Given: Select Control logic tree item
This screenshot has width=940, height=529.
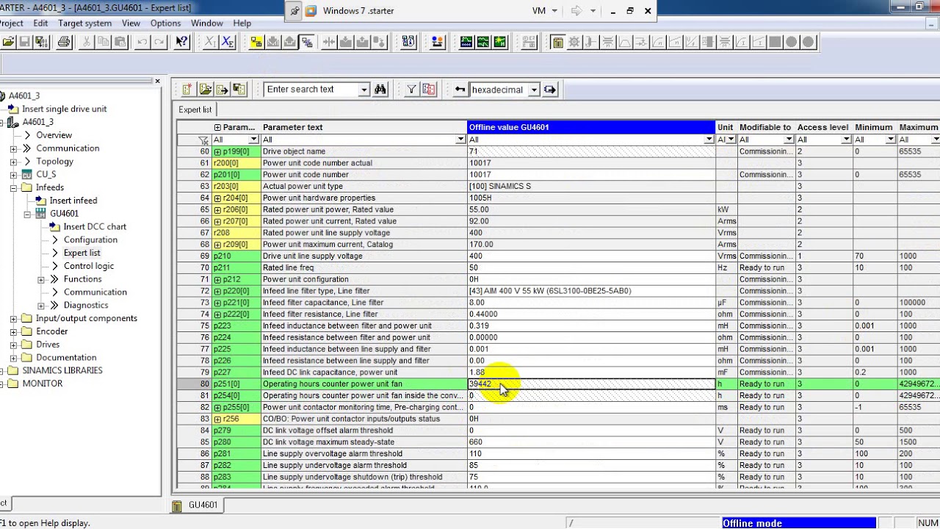Looking at the screenshot, I should [x=89, y=266].
